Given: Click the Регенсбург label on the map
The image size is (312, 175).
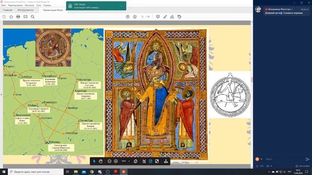Looking at the screenshot, I should pos(86,121).
